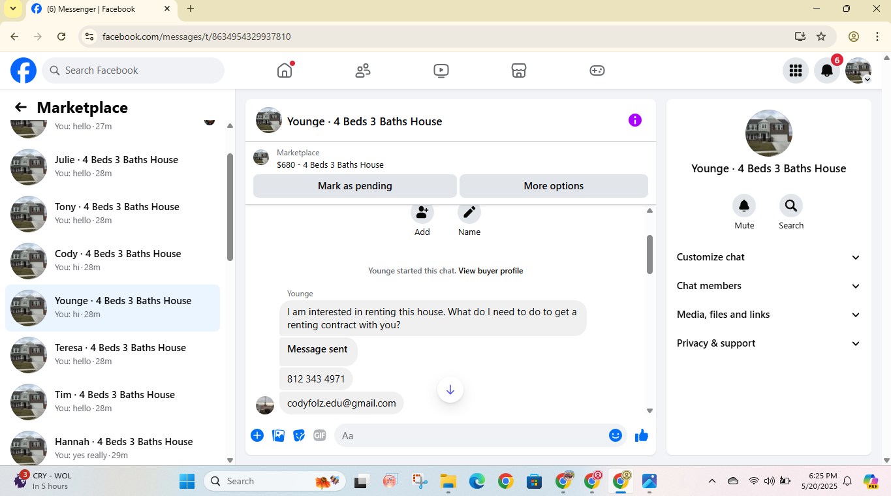891x496 pixels.
Task: Expand Privacy & support section
Action: click(x=769, y=343)
